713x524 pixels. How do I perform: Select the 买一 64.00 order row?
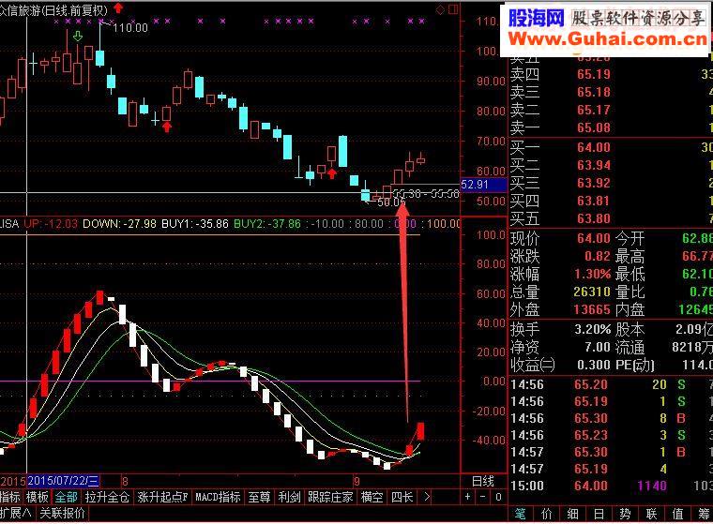pyautogui.click(x=610, y=147)
